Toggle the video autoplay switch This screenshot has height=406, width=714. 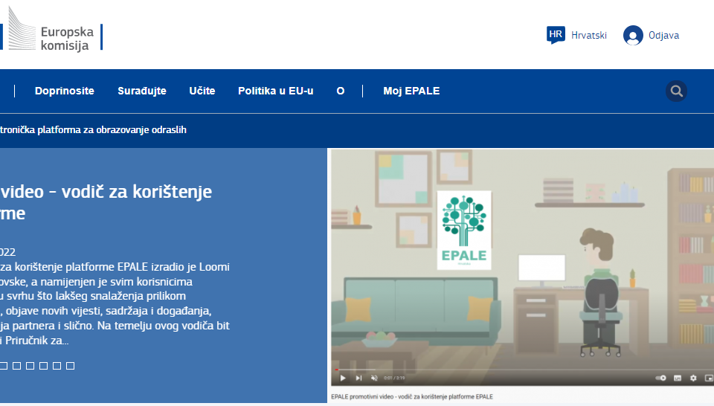660,378
